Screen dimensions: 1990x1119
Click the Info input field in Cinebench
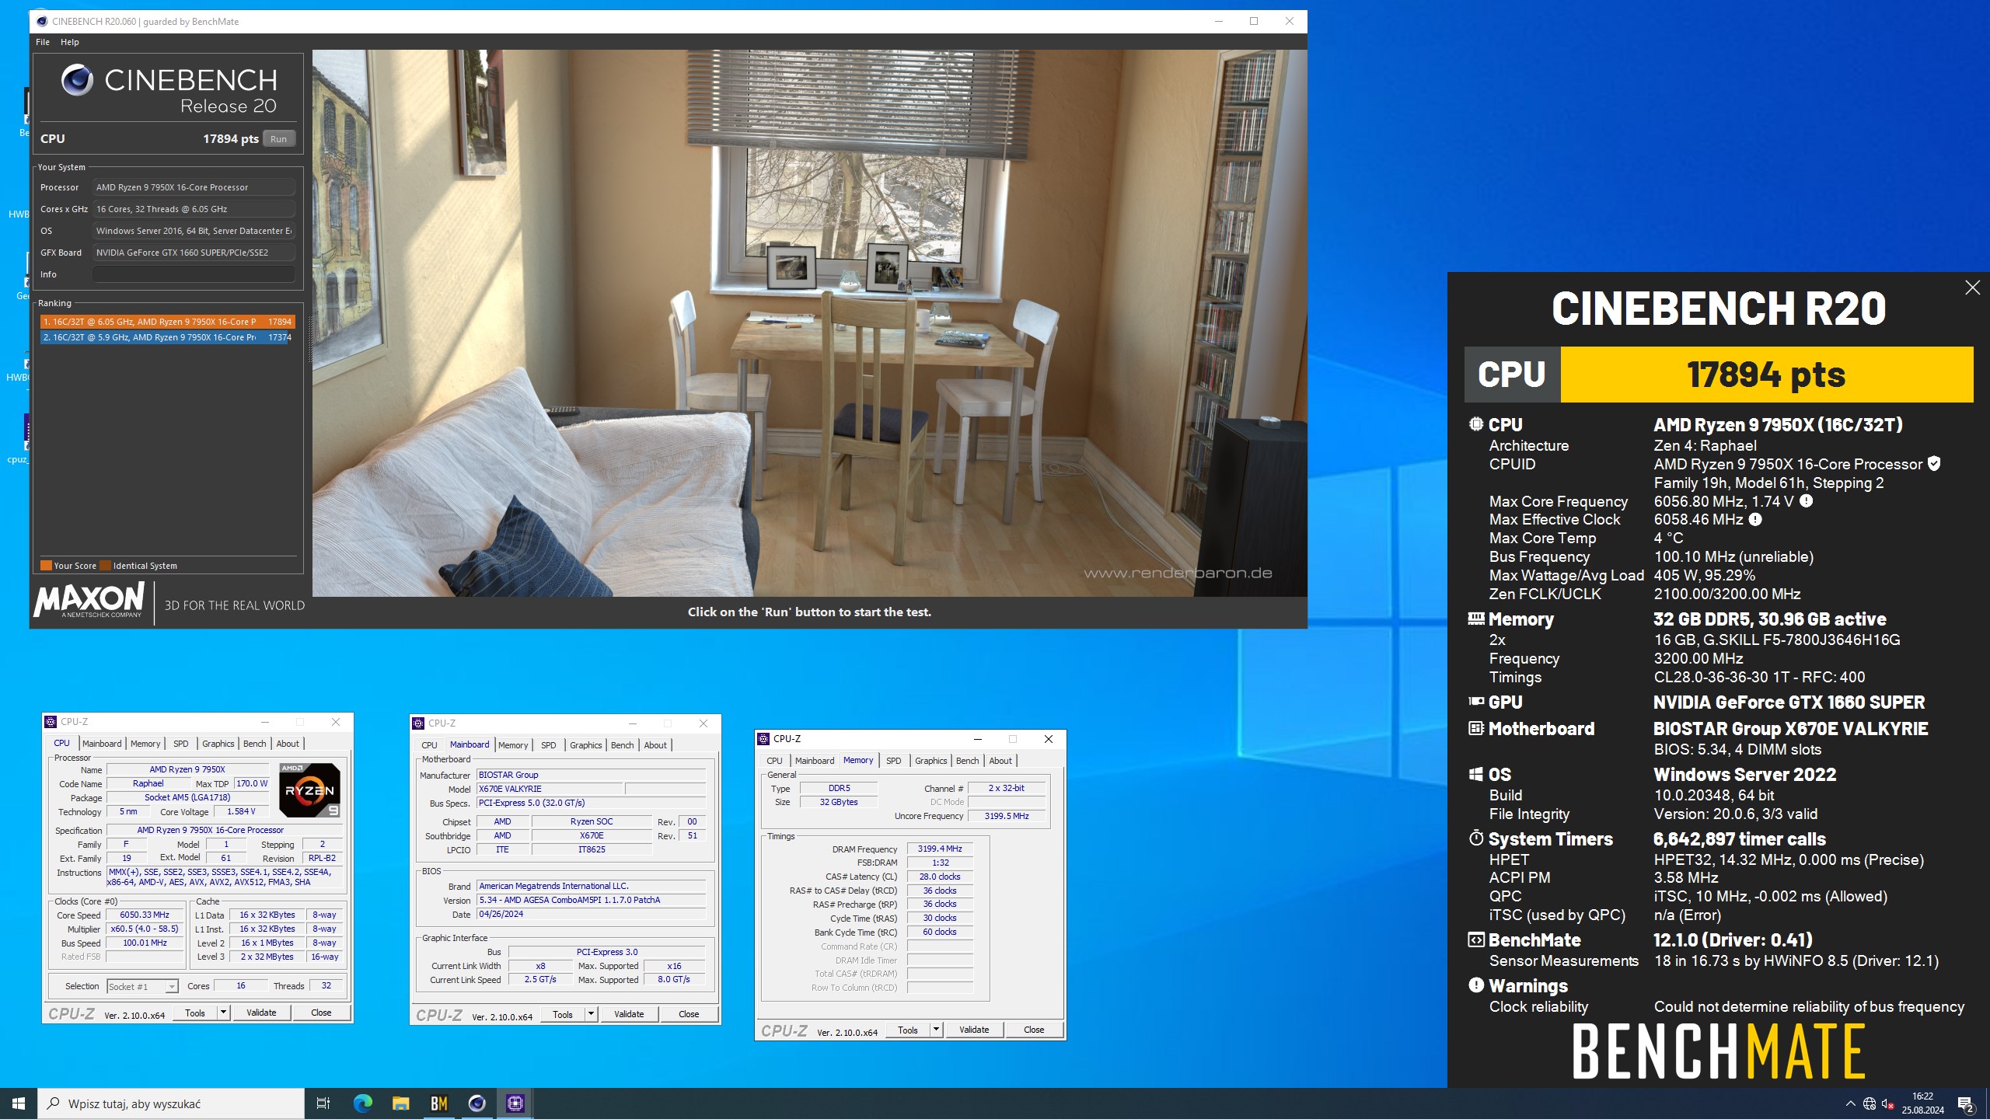pyautogui.click(x=194, y=274)
